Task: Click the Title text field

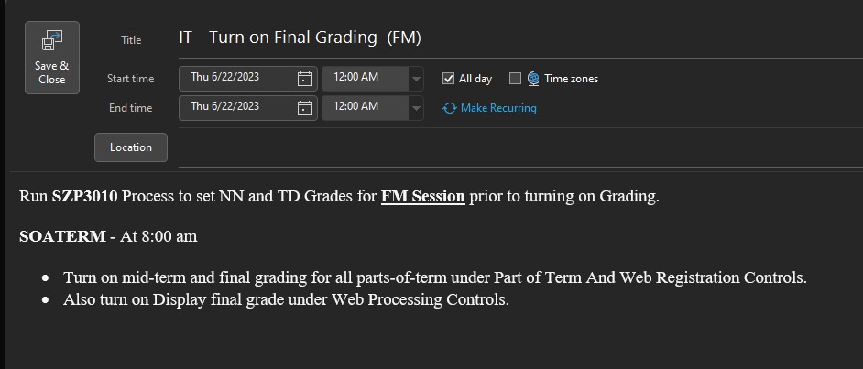Action: (x=513, y=38)
